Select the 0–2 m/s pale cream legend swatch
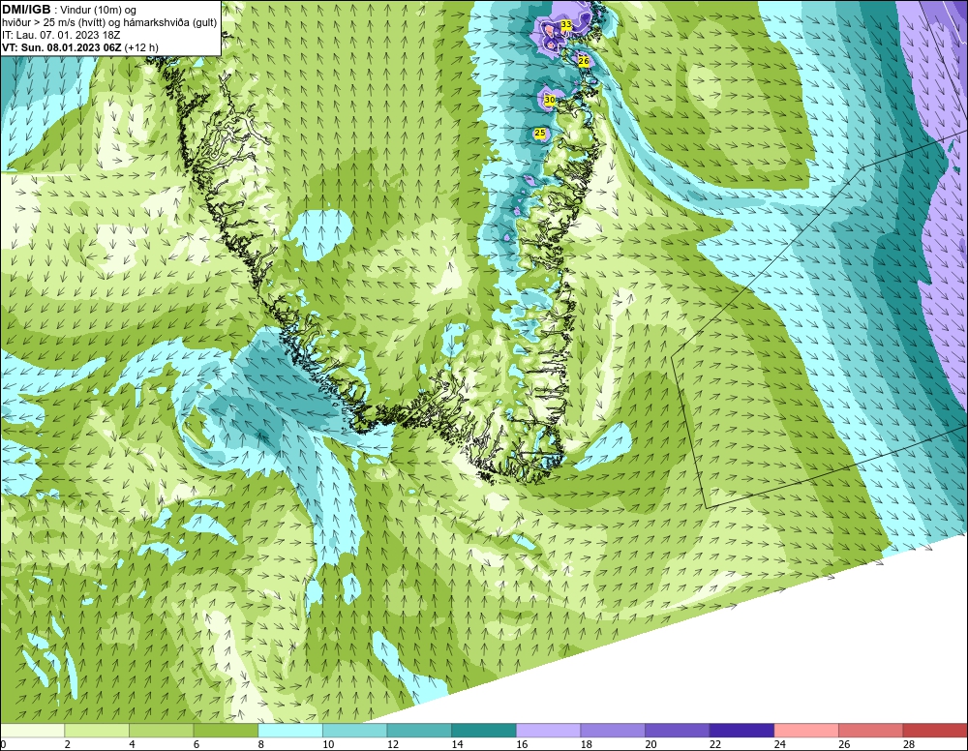Image resolution: width=968 pixels, height=751 pixels. pos(32,731)
